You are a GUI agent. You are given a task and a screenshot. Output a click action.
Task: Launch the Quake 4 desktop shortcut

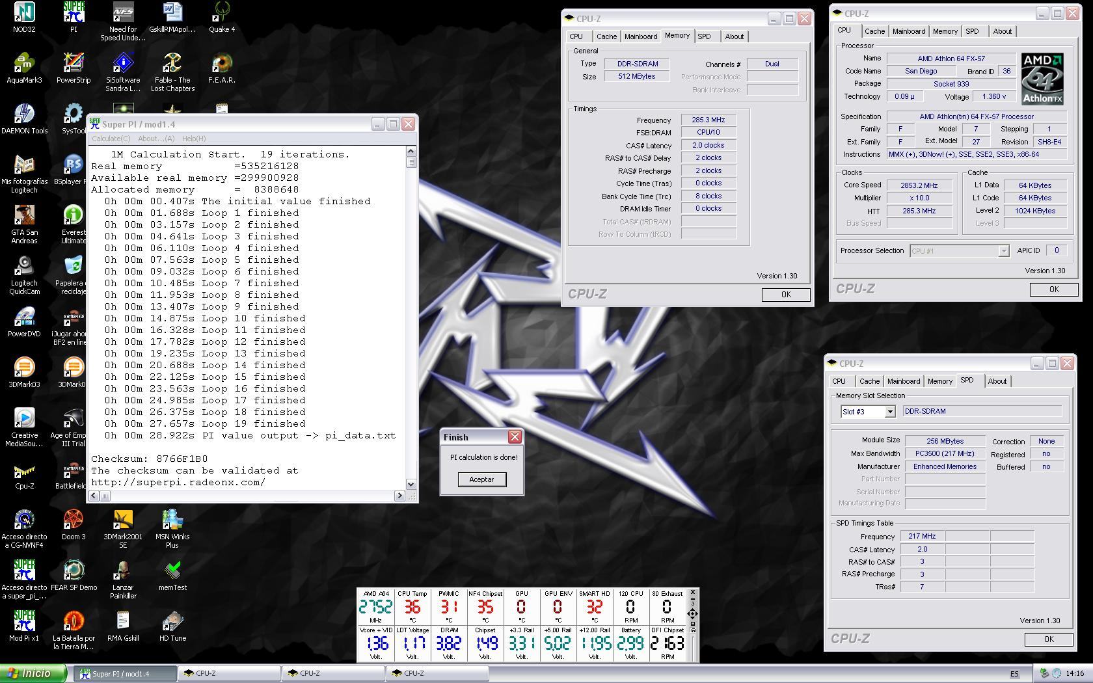222,14
